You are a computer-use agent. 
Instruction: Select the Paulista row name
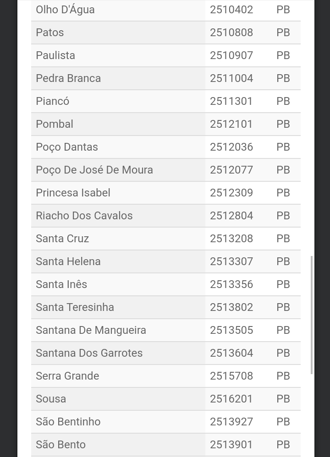click(55, 55)
